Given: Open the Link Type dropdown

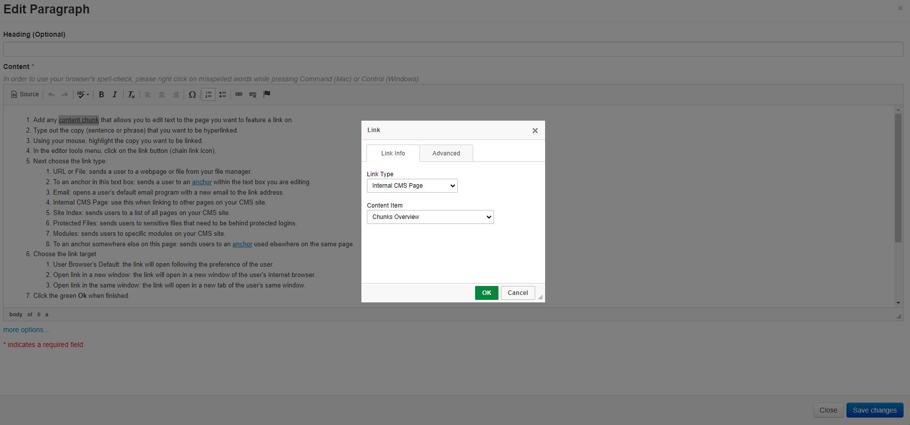Looking at the screenshot, I should (x=412, y=186).
